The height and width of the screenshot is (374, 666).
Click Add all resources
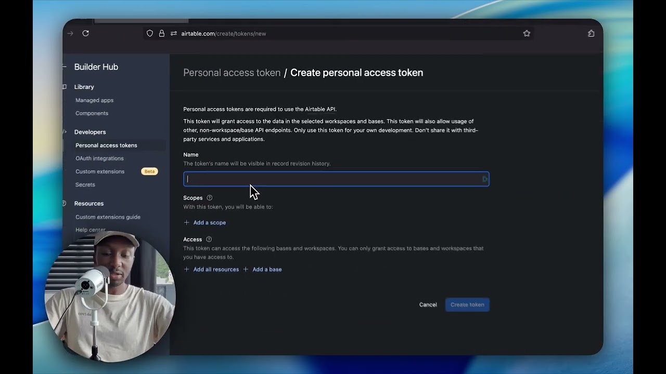tap(216, 269)
